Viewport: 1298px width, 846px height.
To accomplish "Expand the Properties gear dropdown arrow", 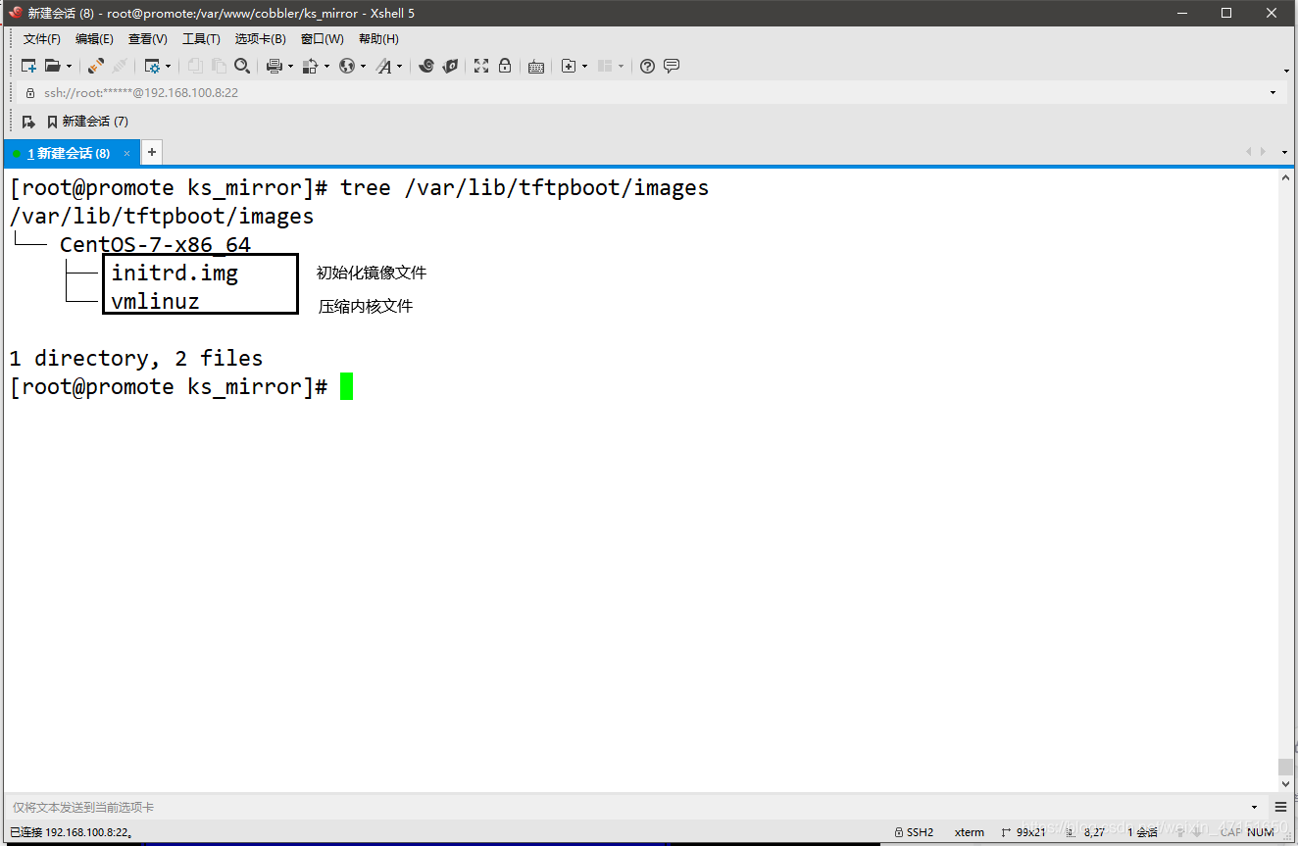I will tap(169, 66).
